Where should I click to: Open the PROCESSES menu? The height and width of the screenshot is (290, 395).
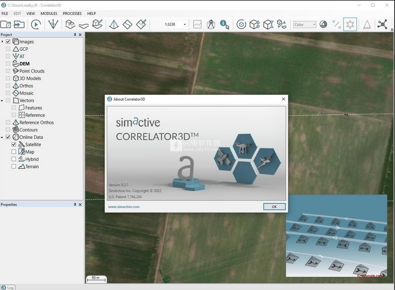tap(72, 14)
